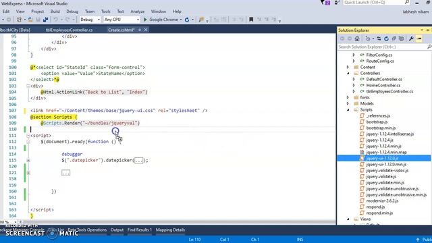Start debugging with the green play icon
Viewport: 432px width, 243px height.
pyautogui.click(x=145, y=20)
